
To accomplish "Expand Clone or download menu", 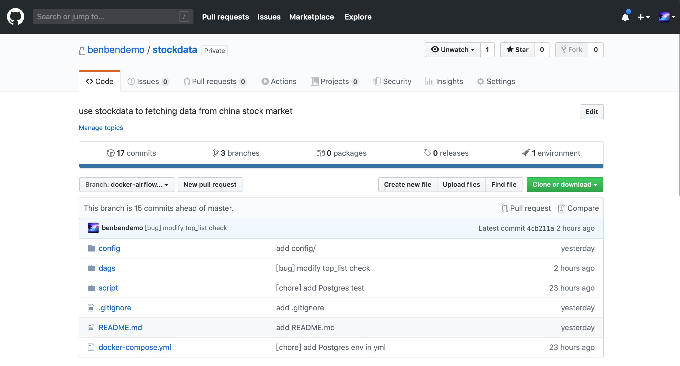I will point(565,185).
